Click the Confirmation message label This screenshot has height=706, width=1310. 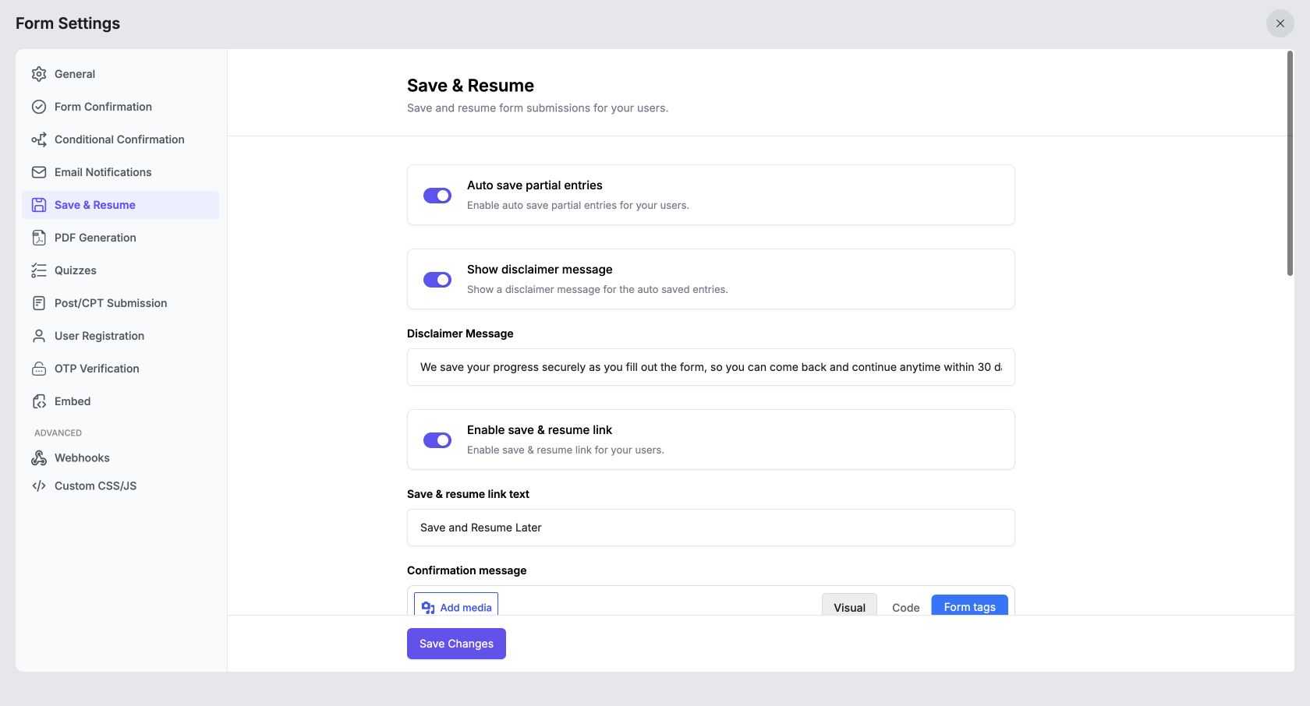(x=466, y=570)
